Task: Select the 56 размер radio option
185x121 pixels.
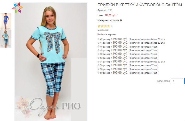Action: [x=99, y=65]
